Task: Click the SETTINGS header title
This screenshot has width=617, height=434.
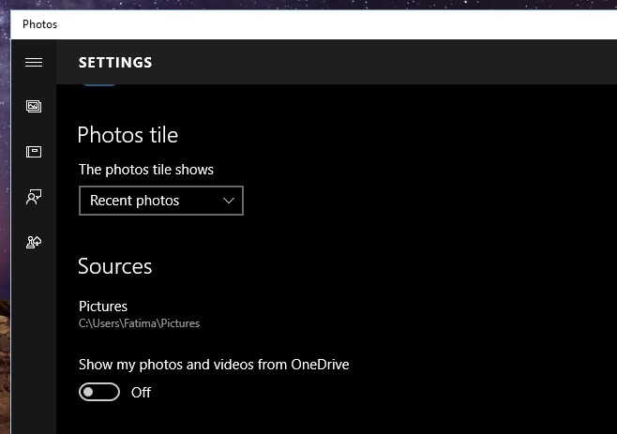Action: [115, 63]
